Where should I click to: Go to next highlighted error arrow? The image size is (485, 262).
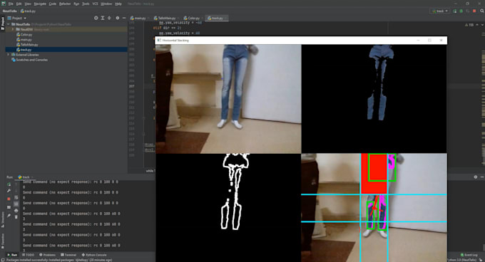482,25
